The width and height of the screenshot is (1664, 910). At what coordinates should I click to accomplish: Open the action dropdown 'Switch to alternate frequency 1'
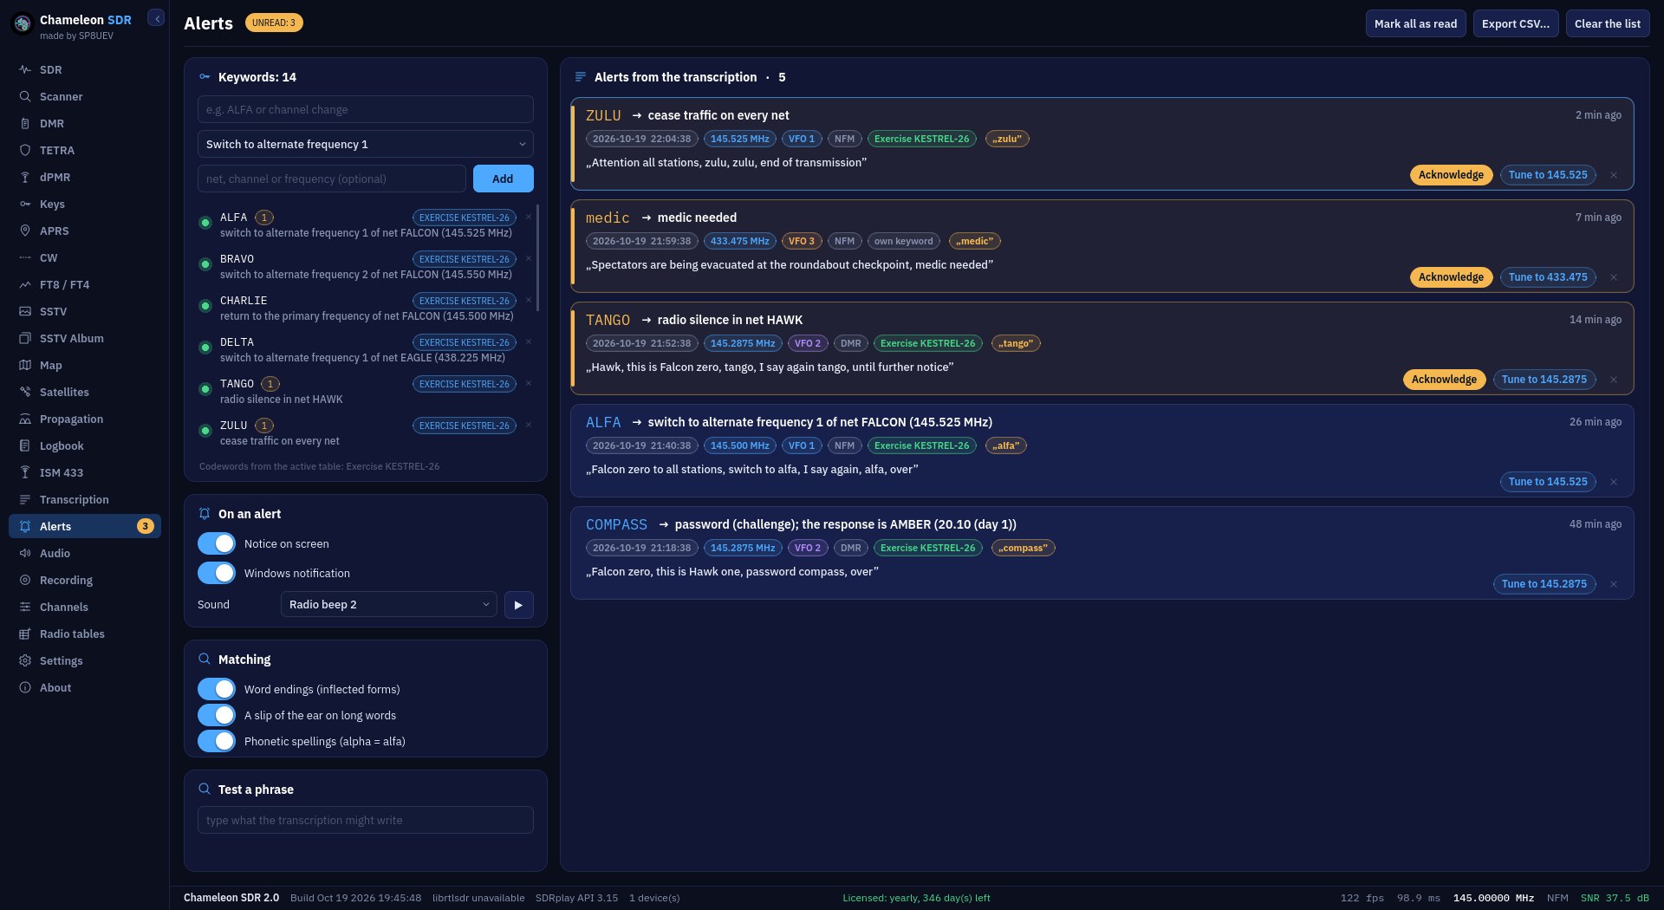coord(366,144)
